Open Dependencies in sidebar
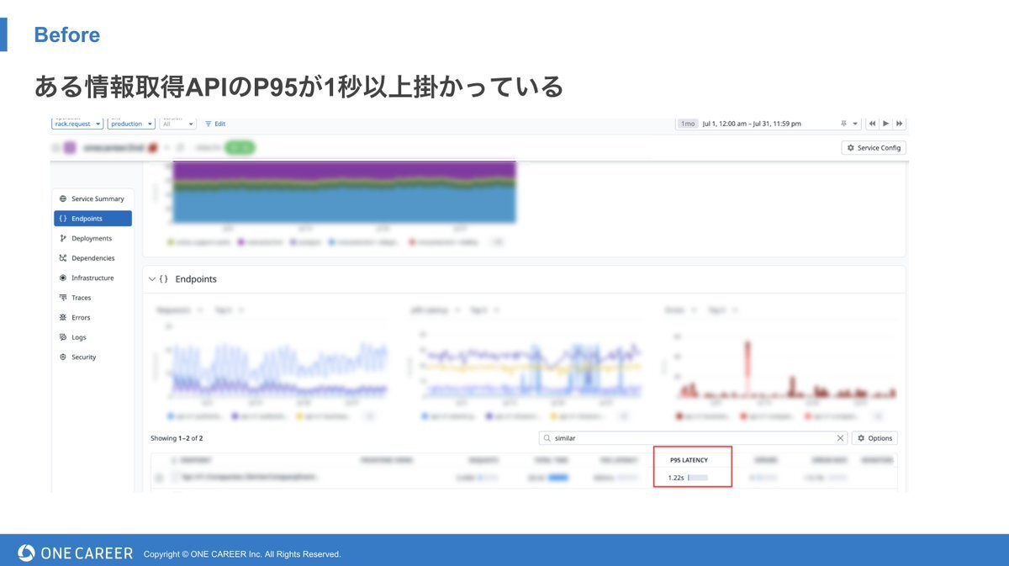 (x=92, y=258)
